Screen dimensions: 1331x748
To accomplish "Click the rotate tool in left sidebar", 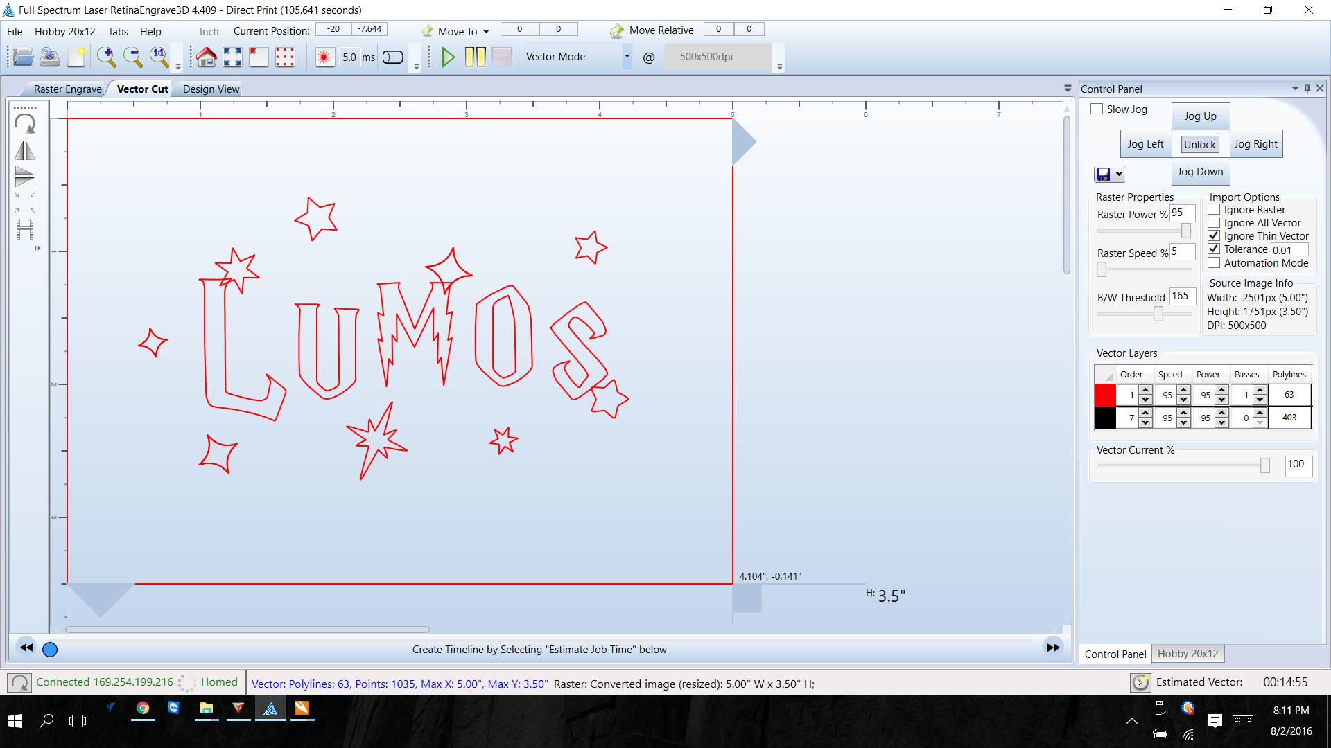I will coord(25,124).
